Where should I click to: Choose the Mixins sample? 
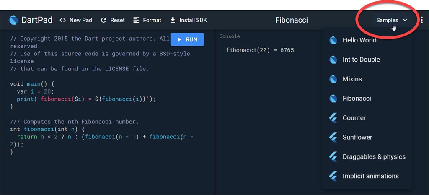point(367,79)
